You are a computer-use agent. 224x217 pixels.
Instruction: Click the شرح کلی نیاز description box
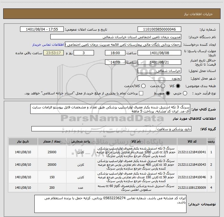[x=110, y=109]
